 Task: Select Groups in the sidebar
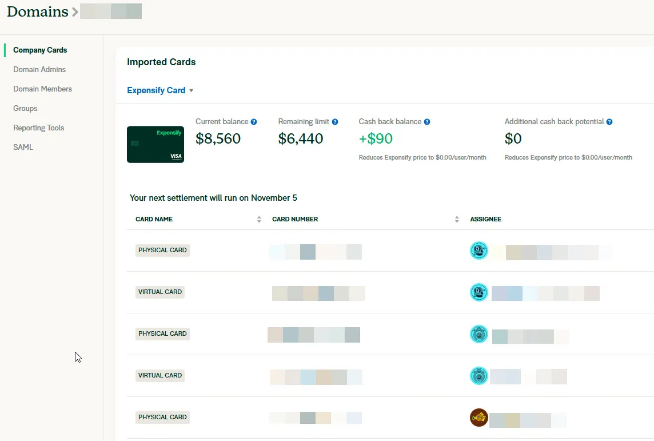25,109
